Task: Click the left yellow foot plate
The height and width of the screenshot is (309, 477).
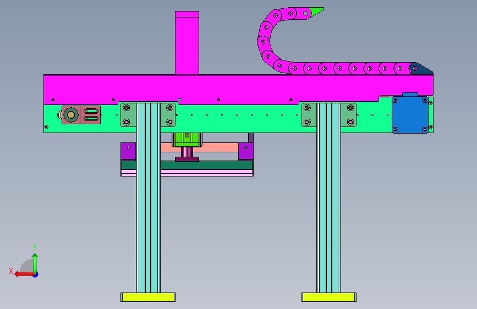Action: click(148, 297)
